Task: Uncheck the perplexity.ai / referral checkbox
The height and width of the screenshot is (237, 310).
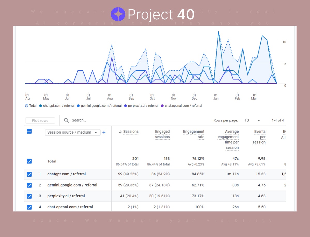Action: coord(29,196)
